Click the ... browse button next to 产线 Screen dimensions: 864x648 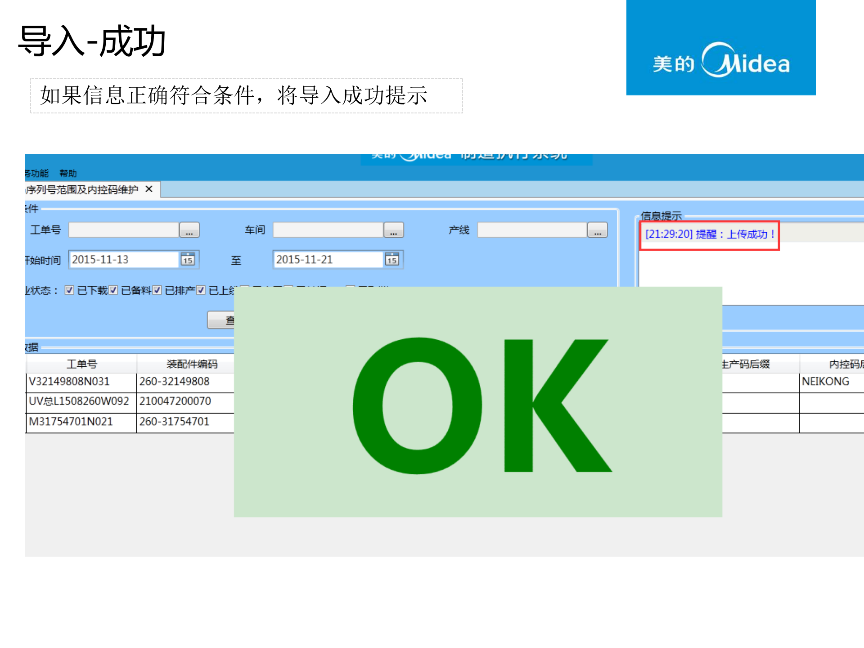click(598, 230)
